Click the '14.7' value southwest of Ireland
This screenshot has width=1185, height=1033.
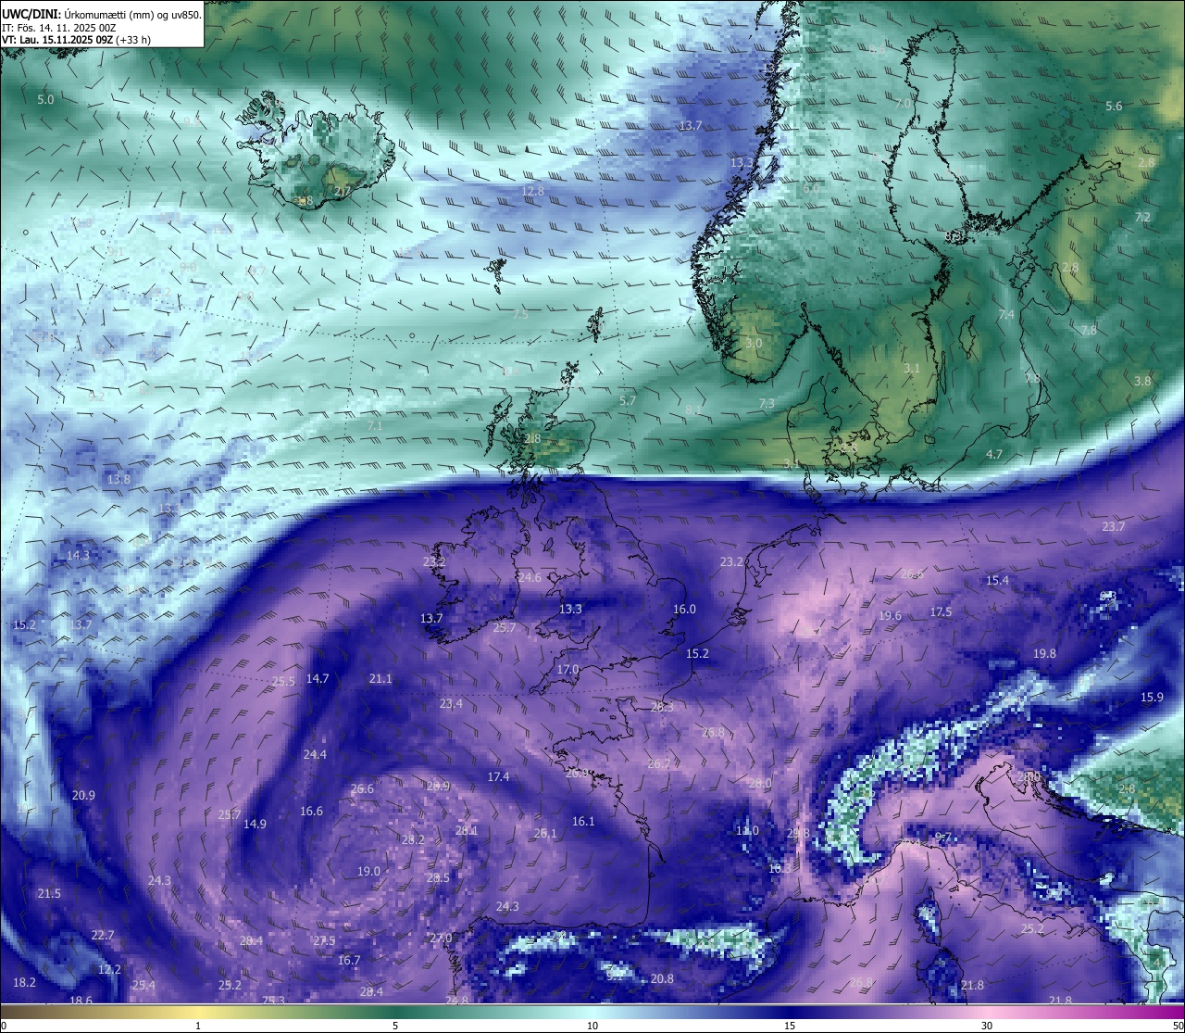pyautogui.click(x=318, y=678)
